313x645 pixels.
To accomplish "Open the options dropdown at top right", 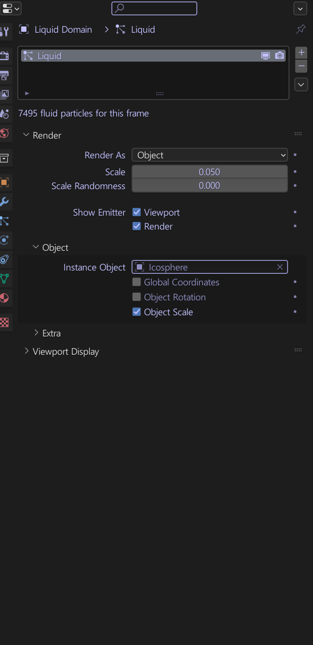I will (301, 8).
